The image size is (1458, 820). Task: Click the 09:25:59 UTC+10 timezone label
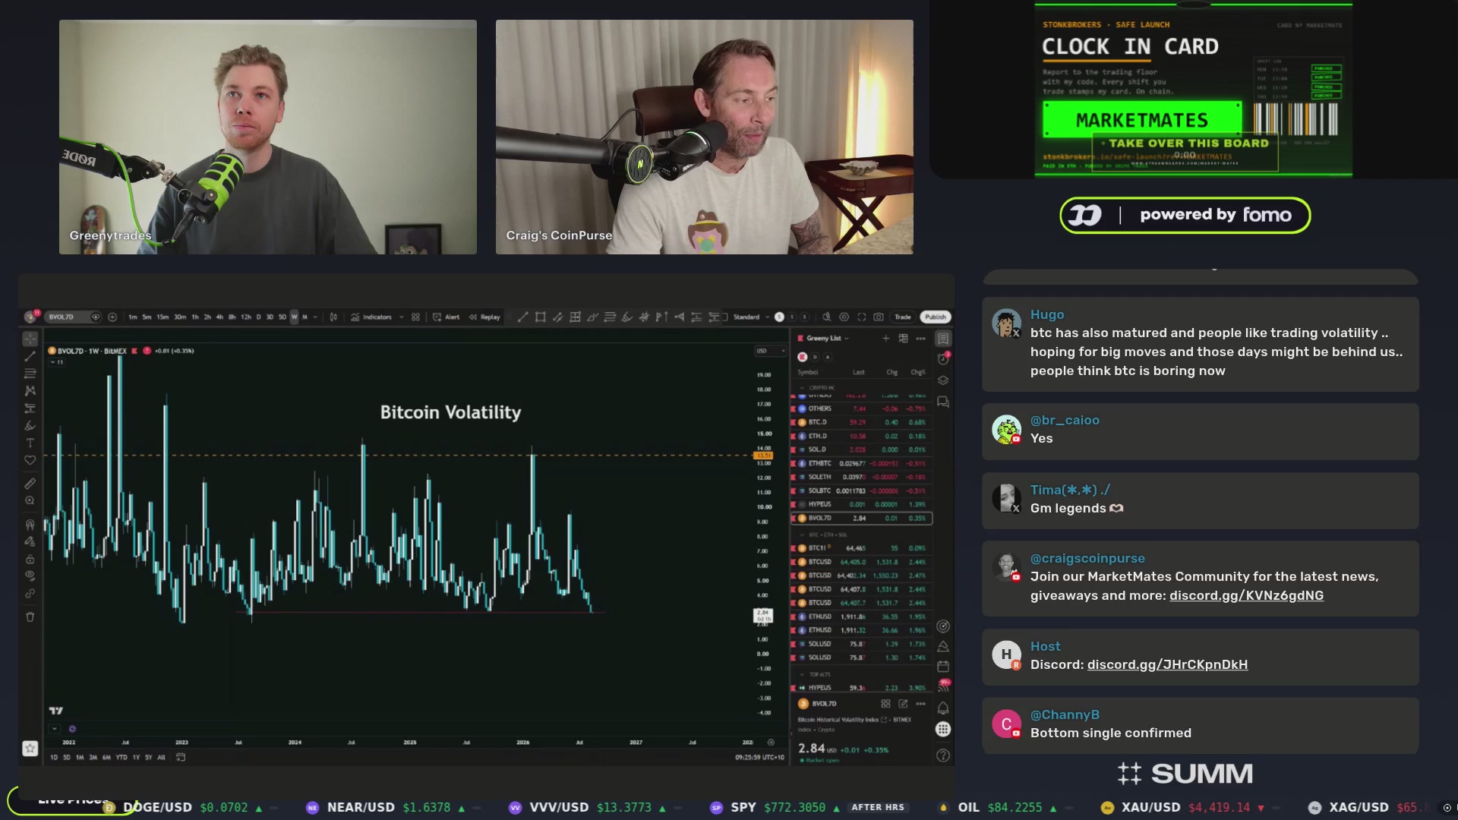[759, 757]
